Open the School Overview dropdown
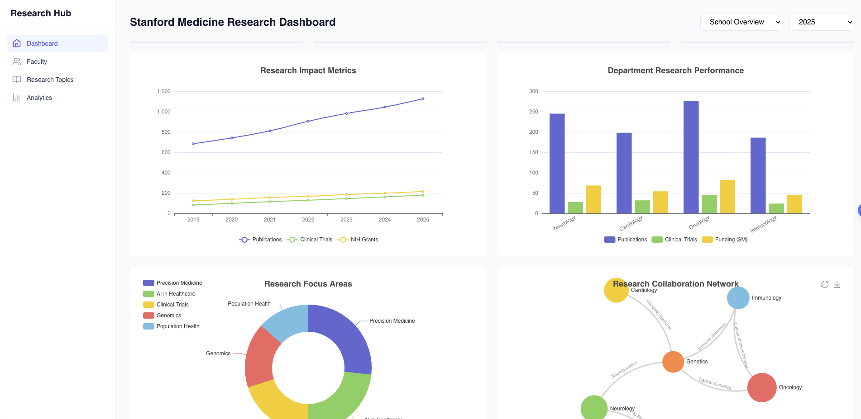Image resolution: width=861 pixels, height=419 pixels. tap(741, 22)
